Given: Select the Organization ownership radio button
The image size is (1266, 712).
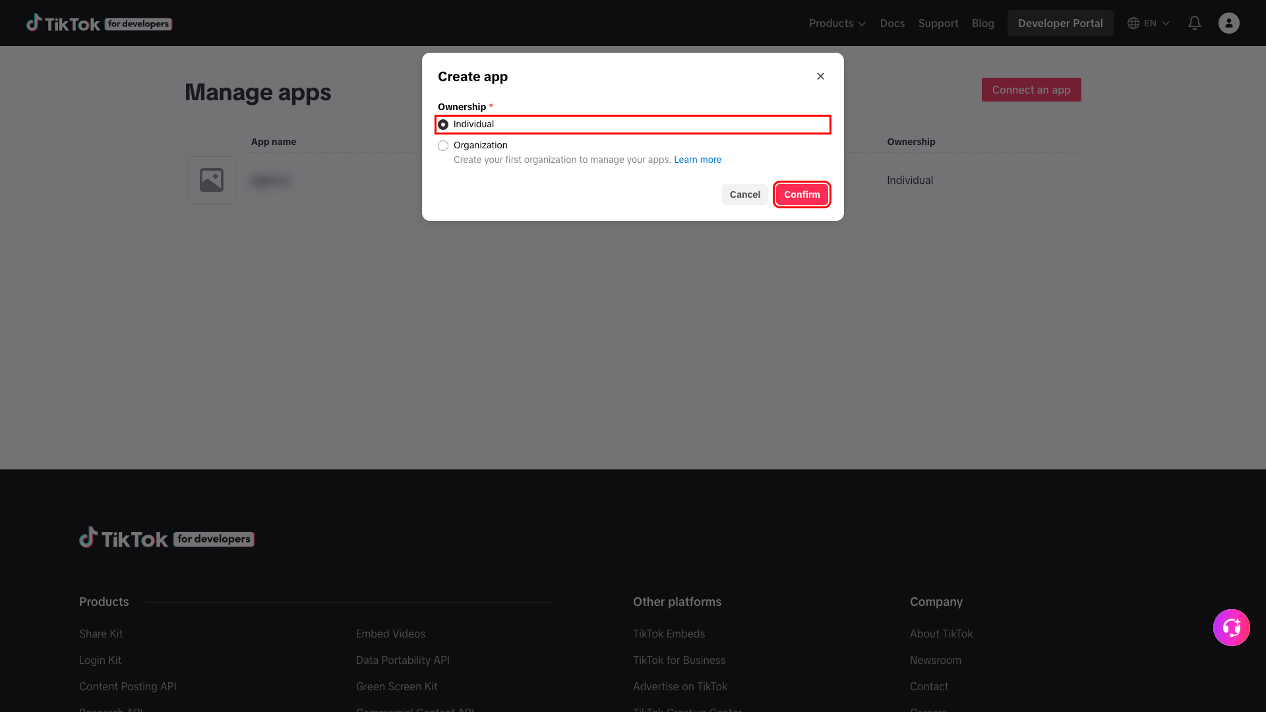Looking at the screenshot, I should pyautogui.click(x=443, y=146).
